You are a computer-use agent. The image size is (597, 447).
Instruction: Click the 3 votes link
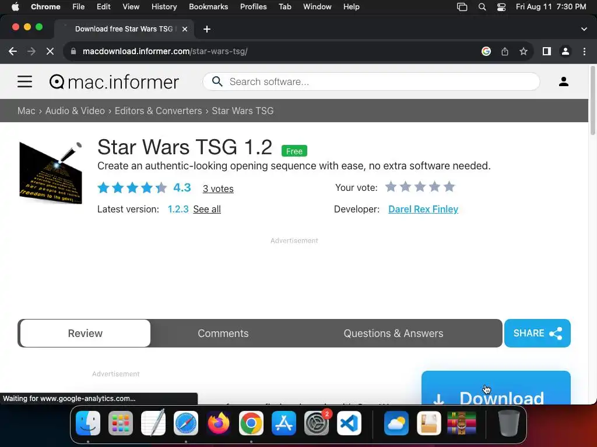[x=218, y=189]
